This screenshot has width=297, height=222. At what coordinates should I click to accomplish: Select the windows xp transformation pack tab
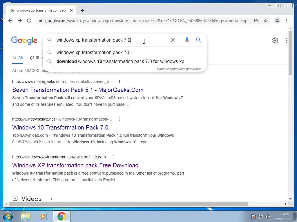[x=41, y=10]
